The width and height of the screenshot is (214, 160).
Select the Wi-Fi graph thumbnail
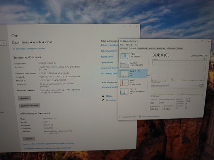pyautogui.click(x=125, y=83)
